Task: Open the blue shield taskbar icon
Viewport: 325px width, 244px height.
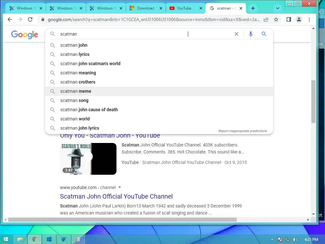Action: point(63,240)
